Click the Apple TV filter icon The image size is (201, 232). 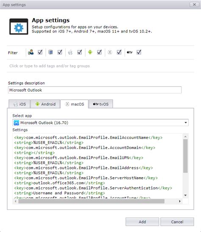[129, 52]
